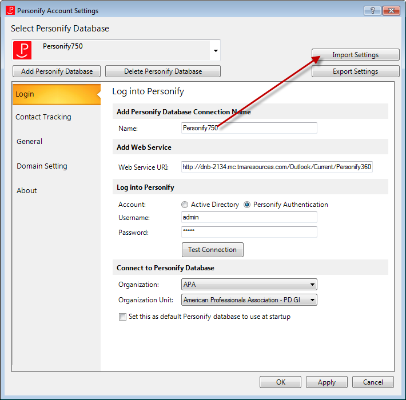Click the Password input field
The image size is (406, 400).
coord(249,232)
